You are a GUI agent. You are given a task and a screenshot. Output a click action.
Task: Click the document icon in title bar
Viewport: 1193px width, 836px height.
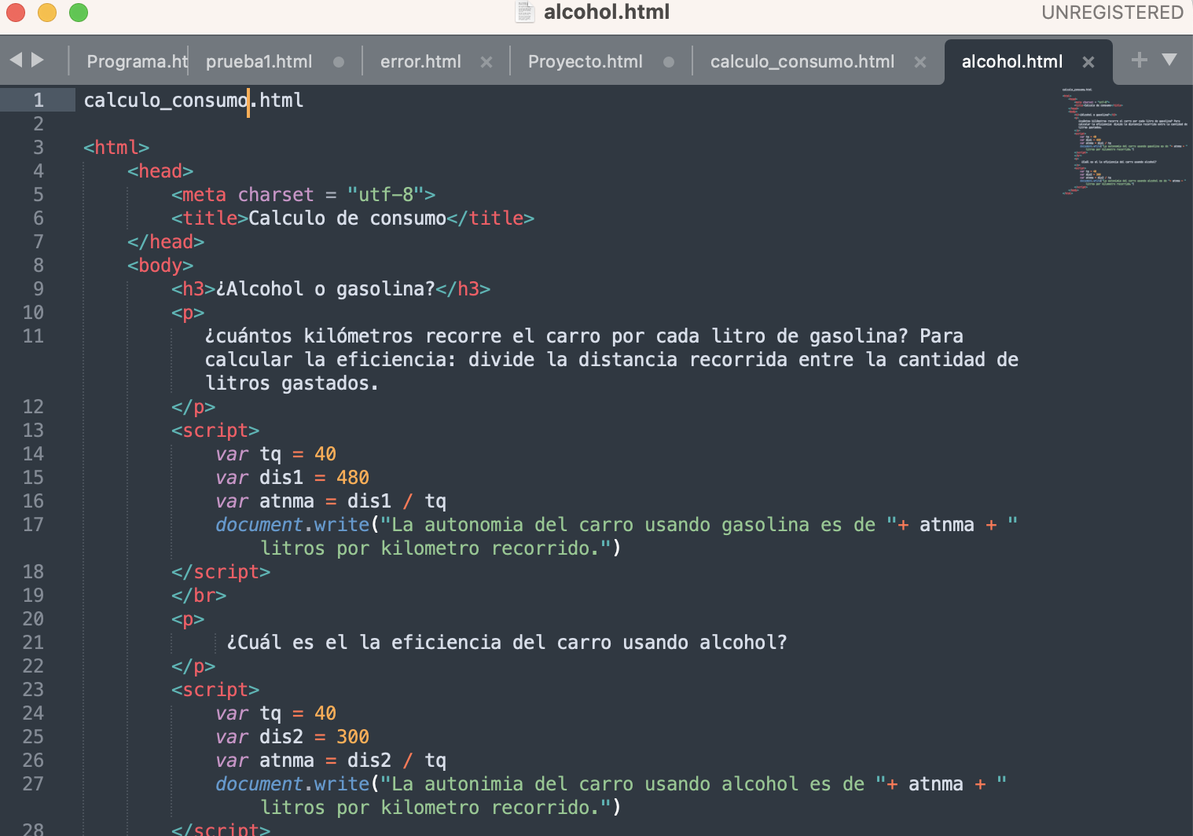pos(525,12)
